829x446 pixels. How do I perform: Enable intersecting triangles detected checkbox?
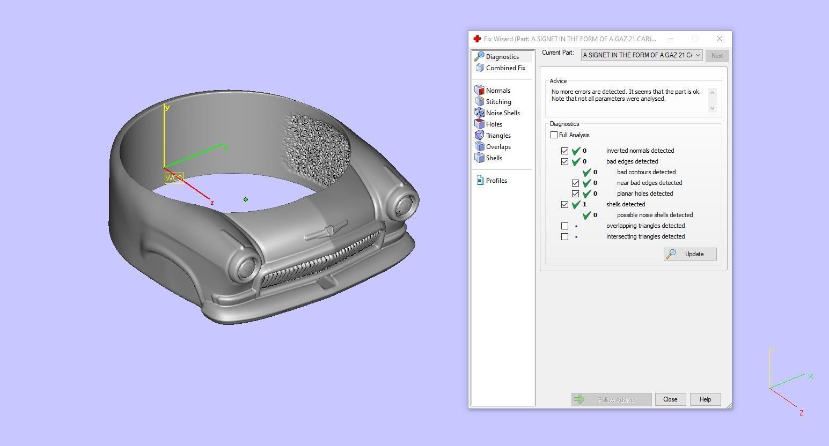tap(564, 236)
